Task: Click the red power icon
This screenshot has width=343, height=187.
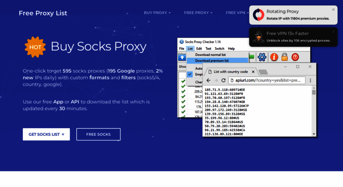Action: click(x=295, y=57)
